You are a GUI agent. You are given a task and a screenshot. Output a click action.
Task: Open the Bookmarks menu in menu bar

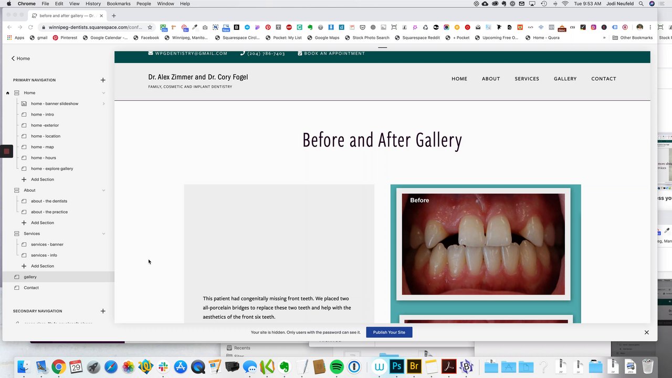(119, 4)
